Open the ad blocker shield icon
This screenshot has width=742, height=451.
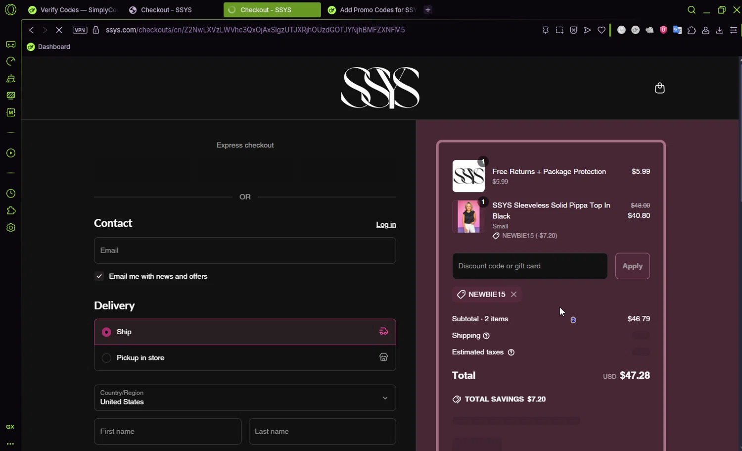tap(573, 30)
